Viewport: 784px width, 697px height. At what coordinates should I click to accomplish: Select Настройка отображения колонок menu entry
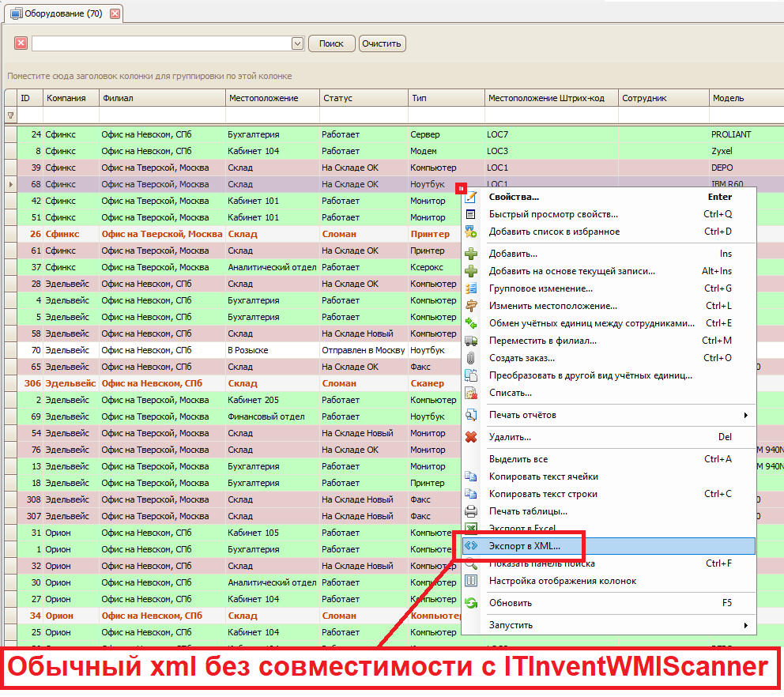609,581
